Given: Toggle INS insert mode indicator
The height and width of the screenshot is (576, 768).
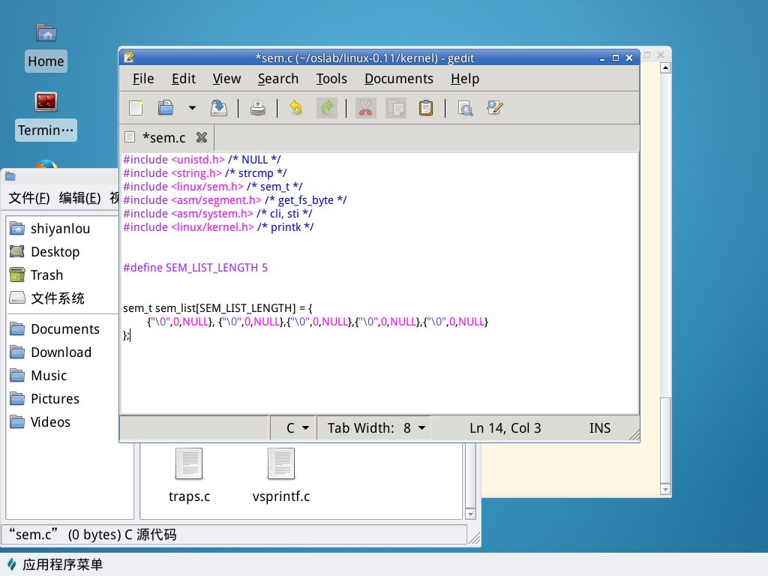Looking at the screenshot, I should (x=599, y=428).
